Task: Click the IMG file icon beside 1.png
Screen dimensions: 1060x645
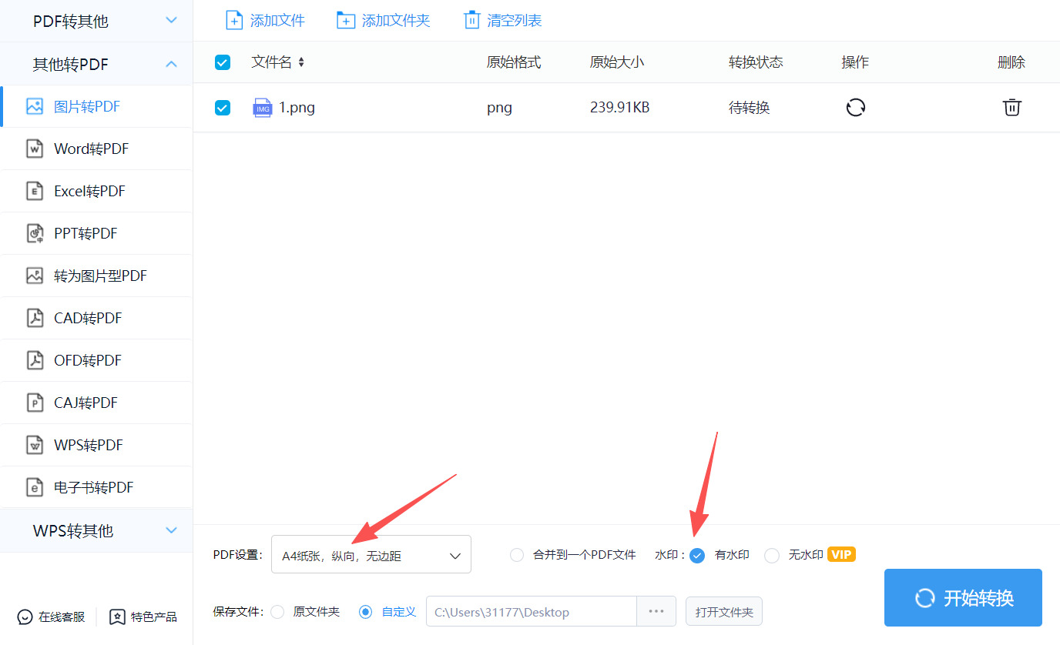Action: pyautogui.click(x=263, y=108)
